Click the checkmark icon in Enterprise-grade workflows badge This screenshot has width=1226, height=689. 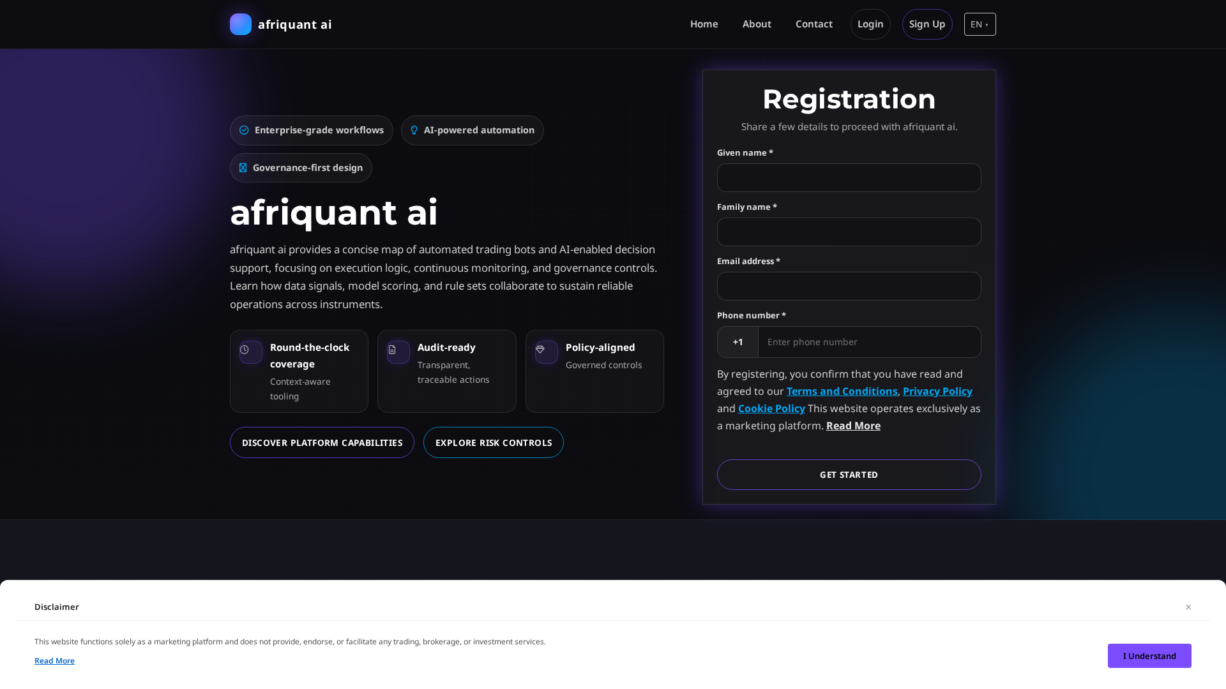pos(244,130)
